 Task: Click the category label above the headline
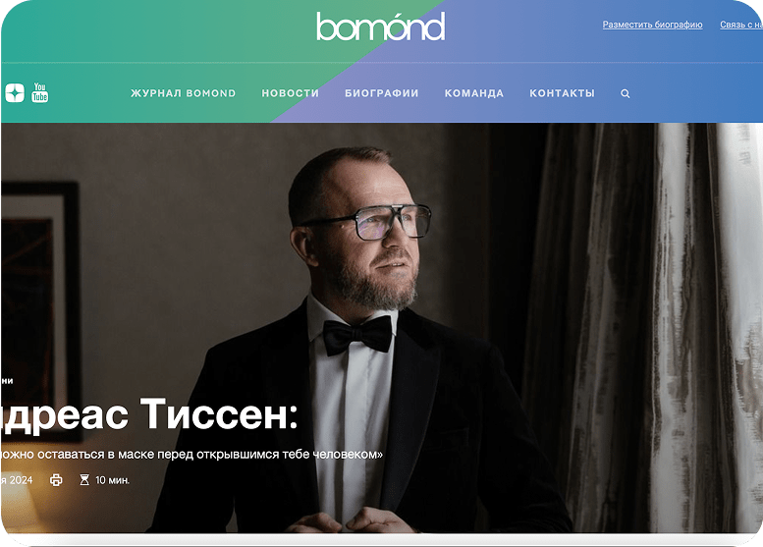coord(7,381)
